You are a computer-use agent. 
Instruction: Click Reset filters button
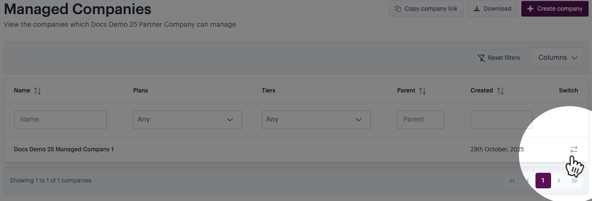click(498, 58)
